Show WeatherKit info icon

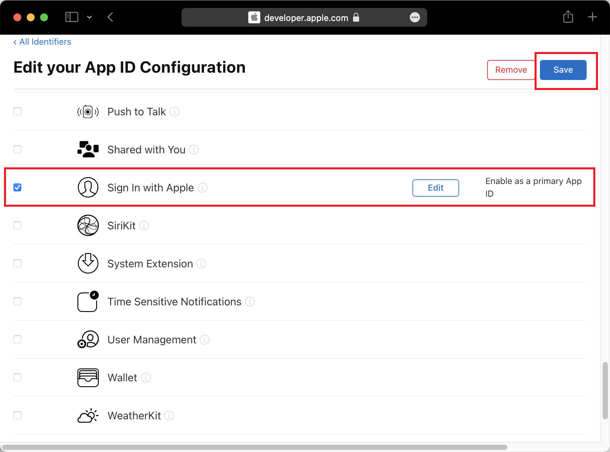coord(169,416)
